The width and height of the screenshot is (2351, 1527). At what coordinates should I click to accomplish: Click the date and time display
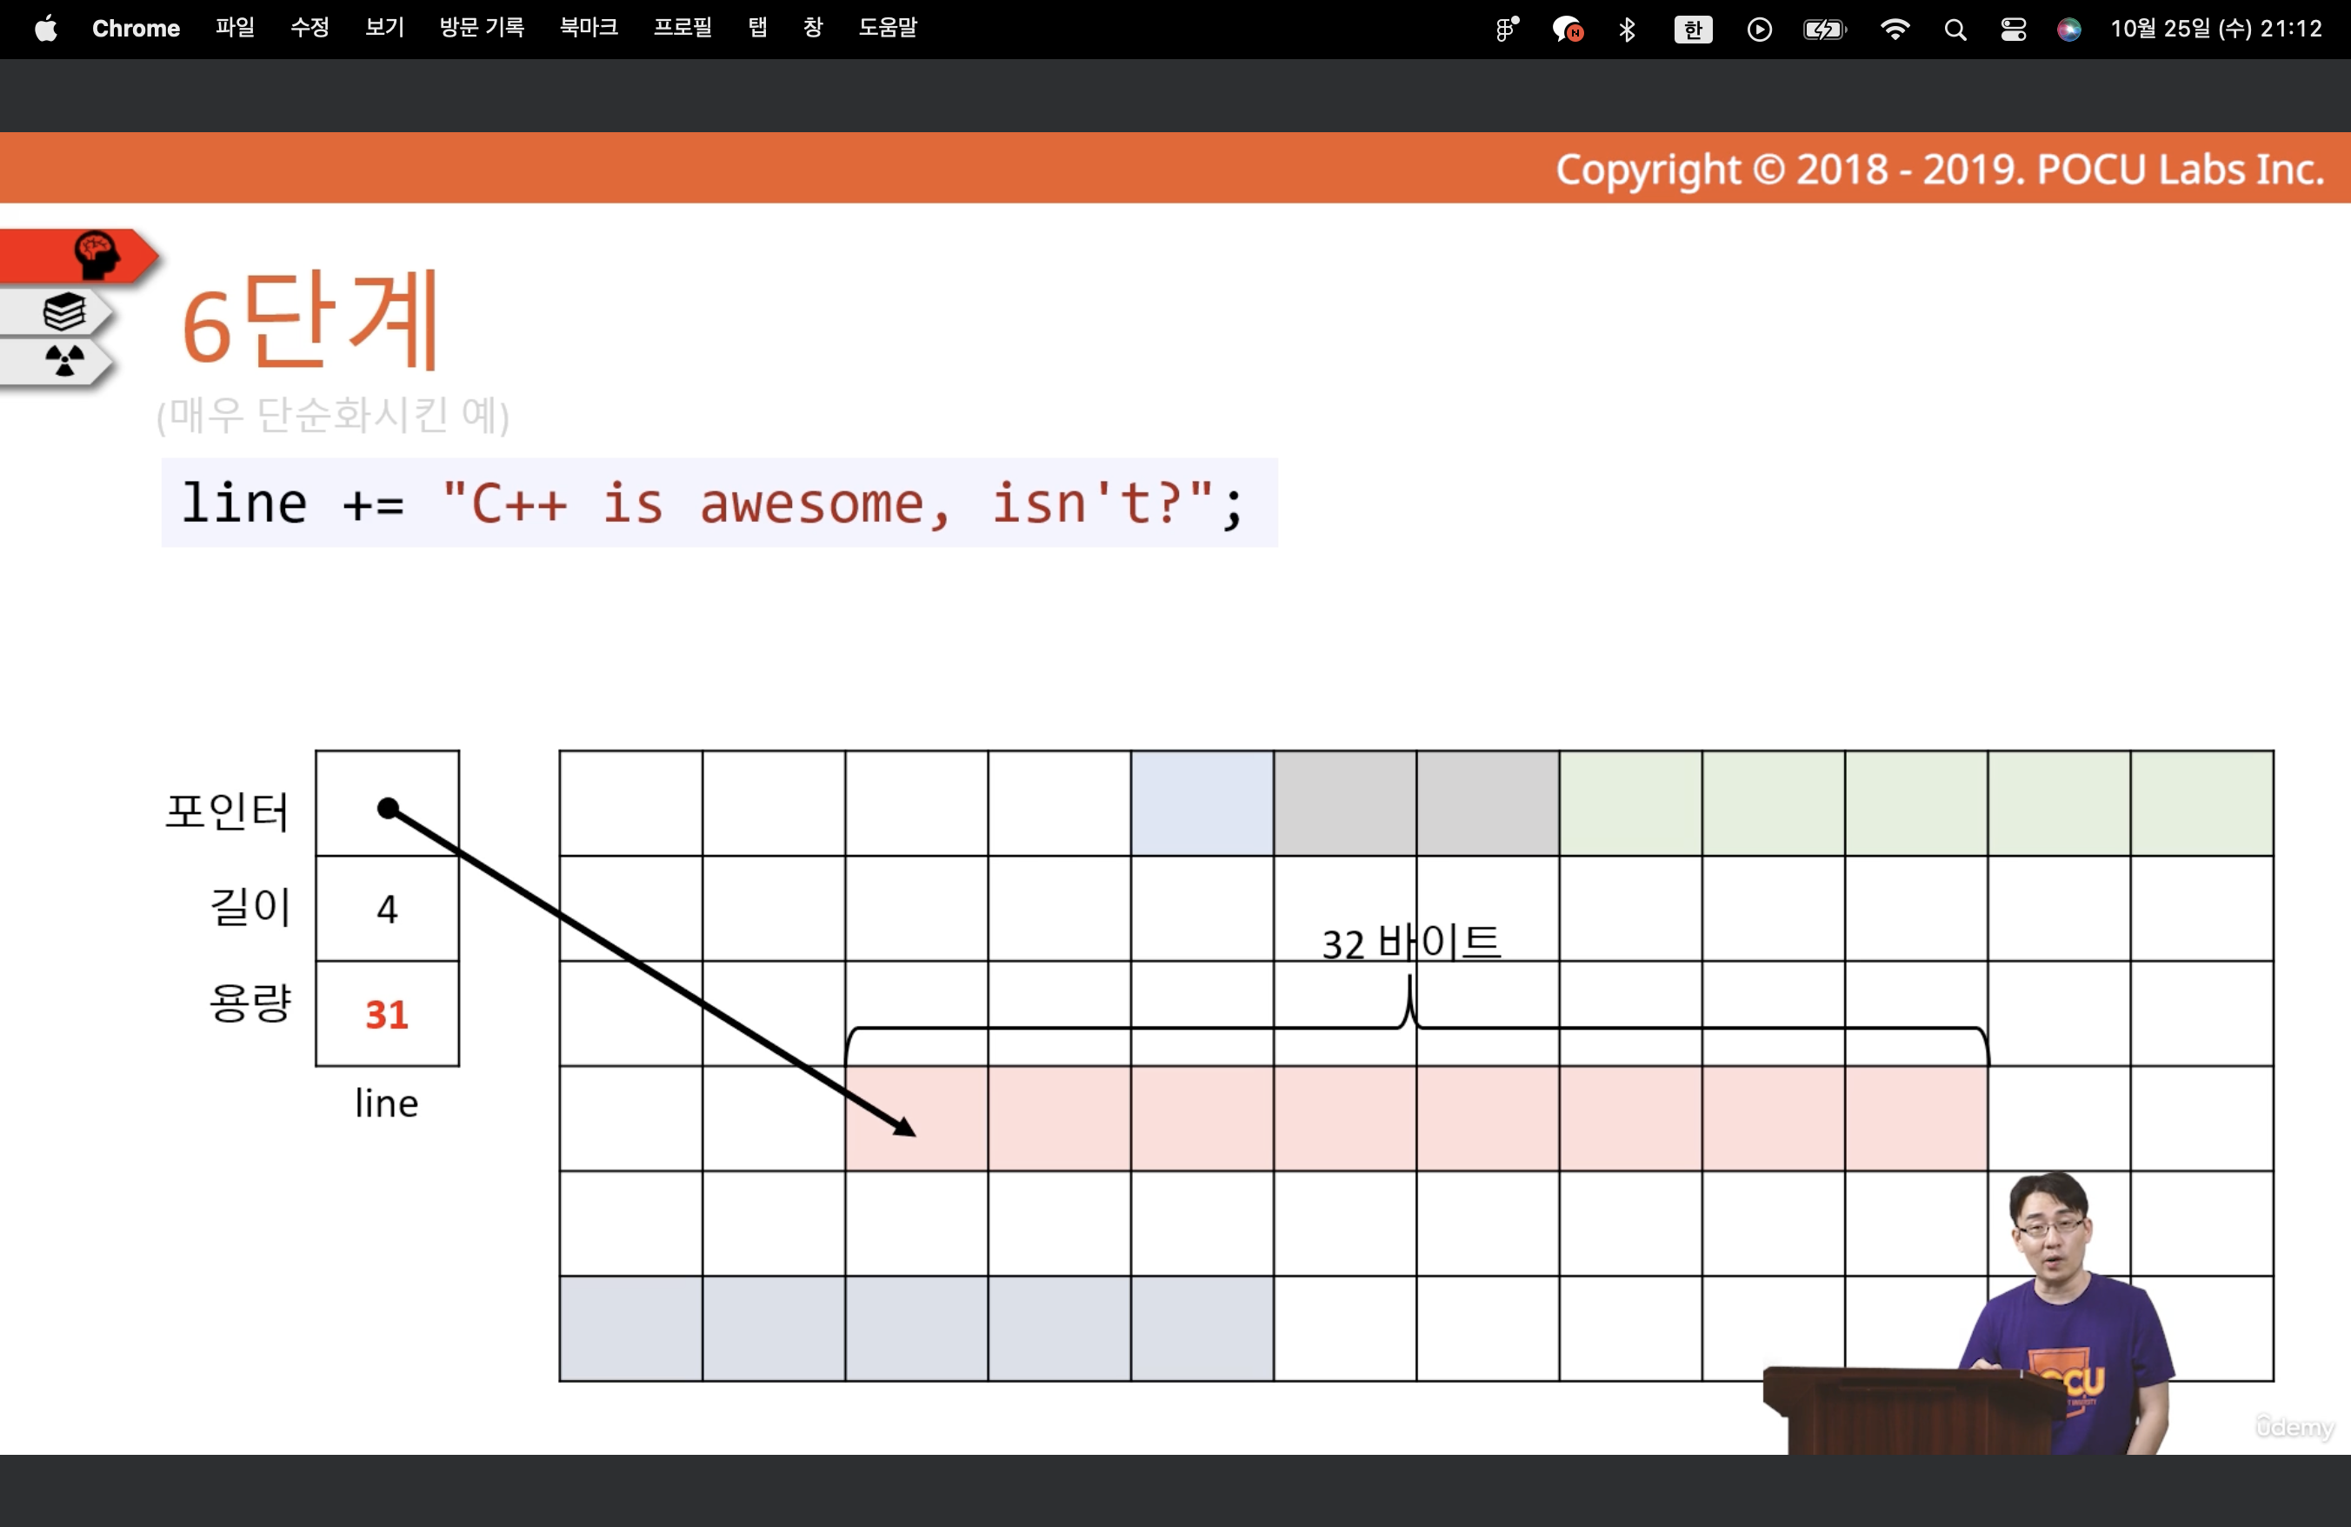point(2215,29)
